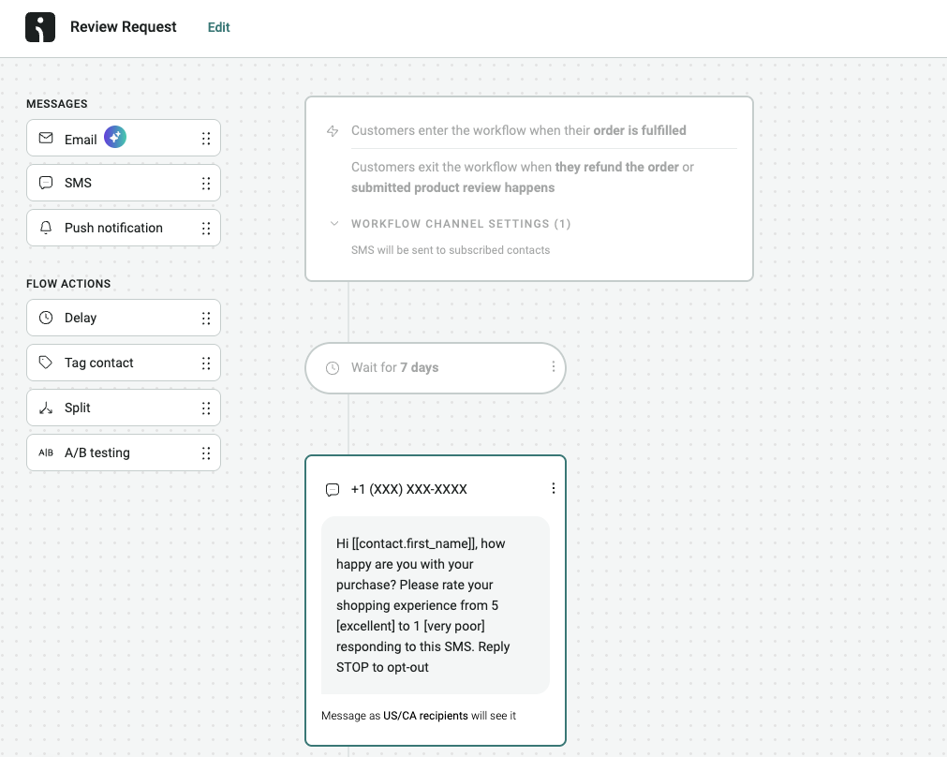The image size is (947, 757).
Task: Select the Delay flow action
Action: (x=124, y=318)
